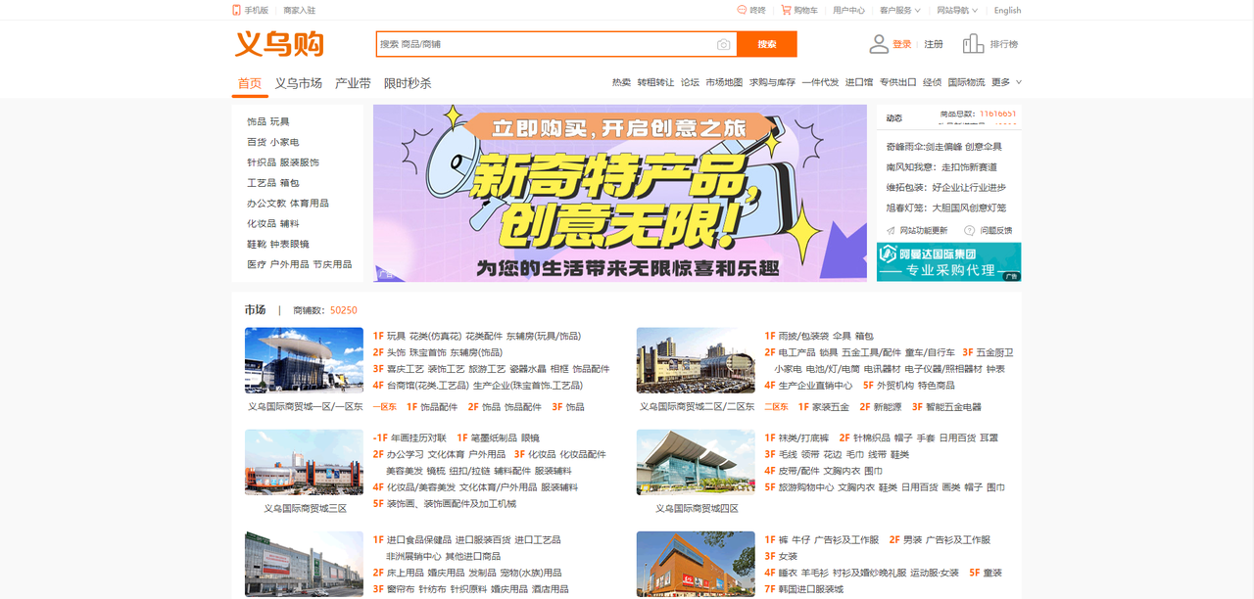Open the 义乌市场 tab

299,83
